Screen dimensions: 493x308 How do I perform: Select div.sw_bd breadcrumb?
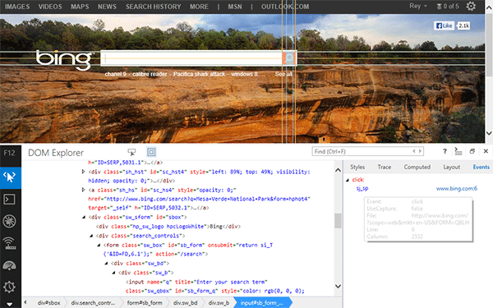tap(186, 302)
